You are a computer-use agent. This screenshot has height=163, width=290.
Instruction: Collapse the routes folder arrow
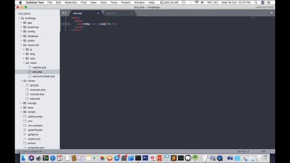[21, 81]
